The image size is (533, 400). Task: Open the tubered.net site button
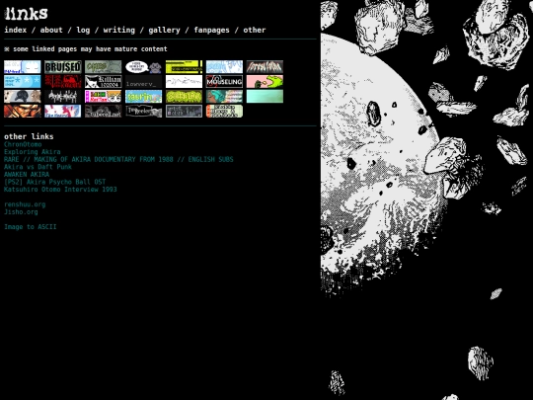[104, 112]
